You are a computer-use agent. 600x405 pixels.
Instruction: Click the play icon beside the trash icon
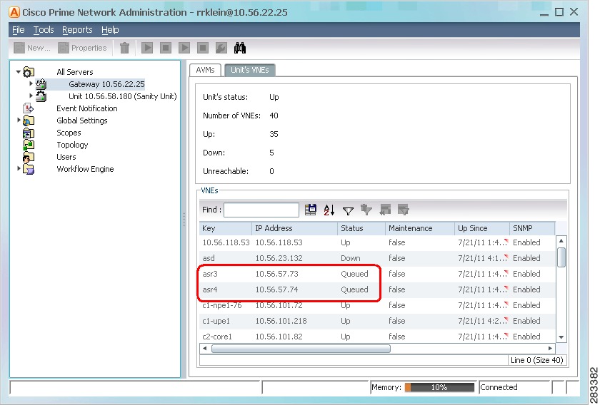[x=147, y=48]
